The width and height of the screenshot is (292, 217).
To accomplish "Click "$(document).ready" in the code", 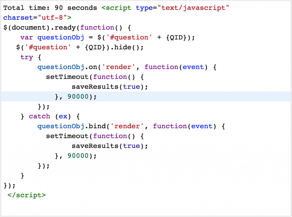I will [x=39, y=28].
